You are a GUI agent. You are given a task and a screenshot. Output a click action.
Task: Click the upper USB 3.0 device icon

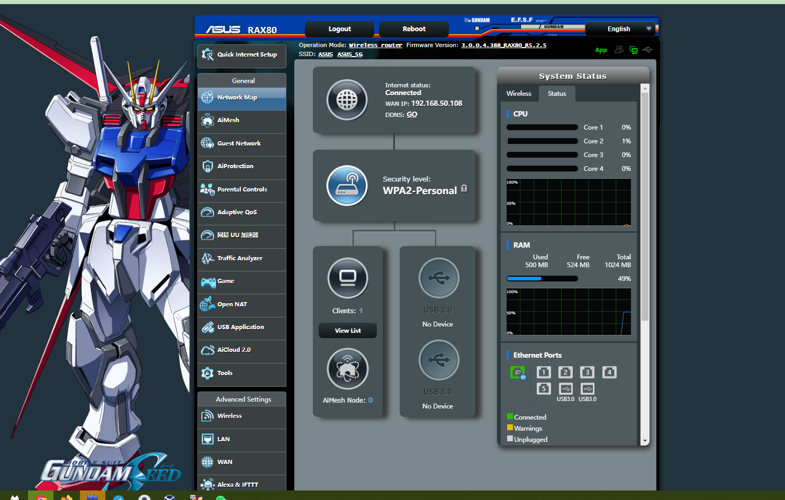pos(438,278)
